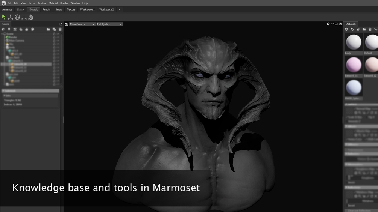The height and width of the screenshot is (212, 378).
Task: Select the Main Camera tree item
Action: pyautogui.click(x=17, y=41)
